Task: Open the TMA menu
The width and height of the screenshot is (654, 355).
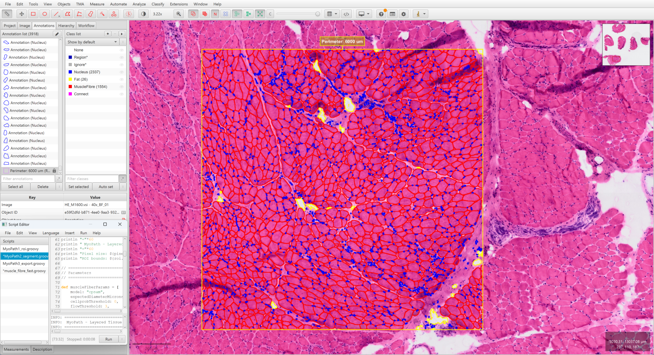Action: tap(80, 4)
